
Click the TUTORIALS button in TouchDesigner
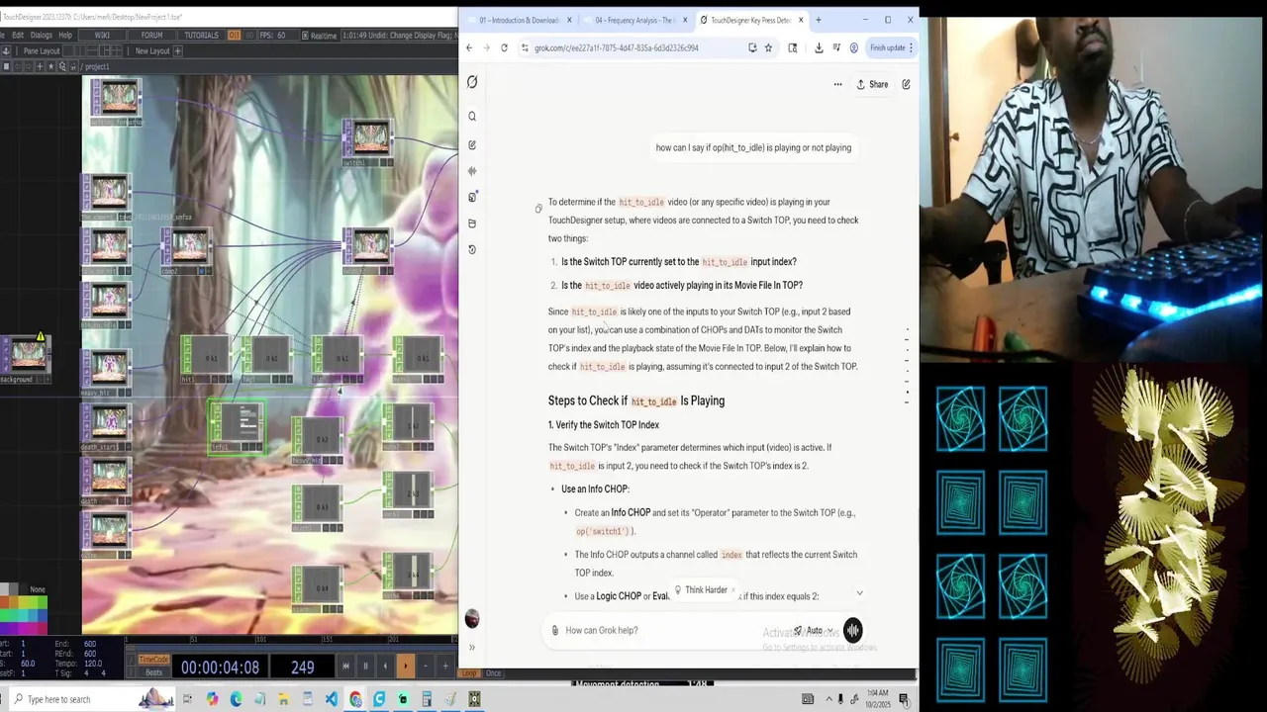click(x=201, y=36)
